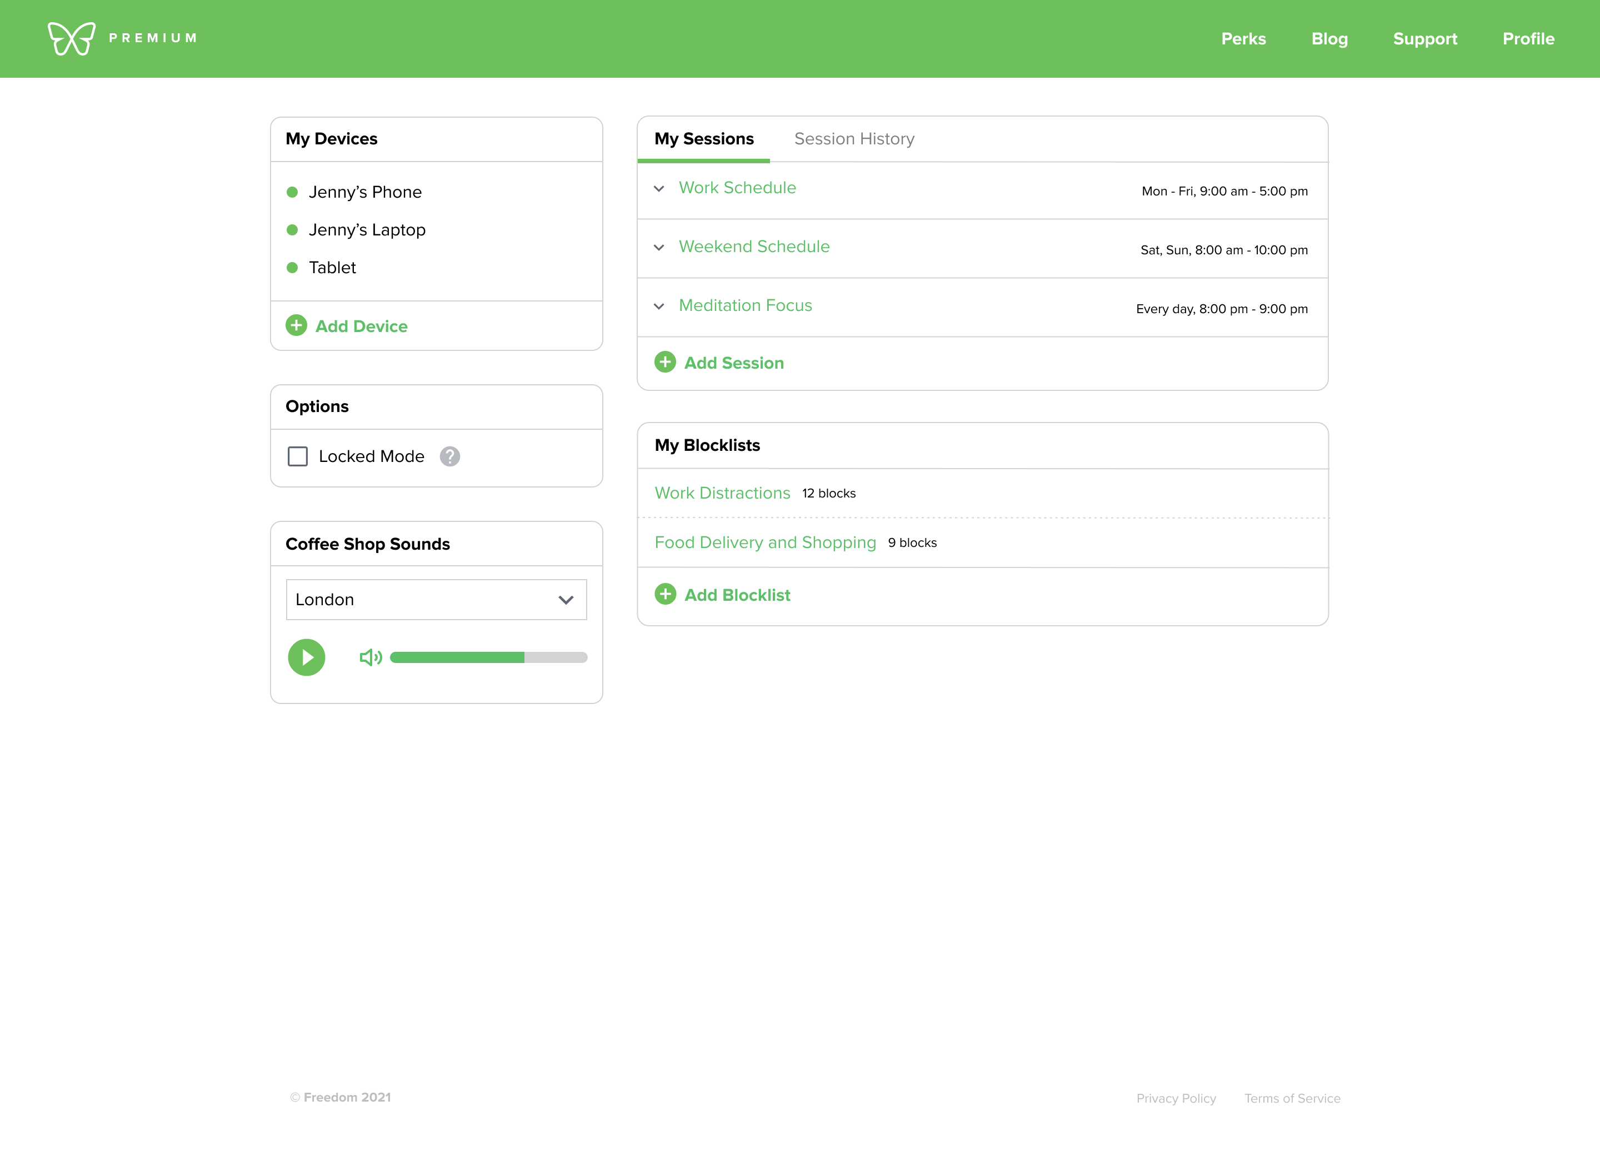Play the coffee shop sounds
This screenshot has width=1600, height=1166.
[307, 657]
